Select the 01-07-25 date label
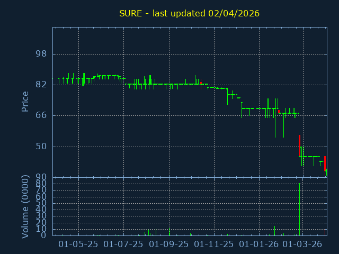Screen dimensions: 339x254 (x=123, y=244)
